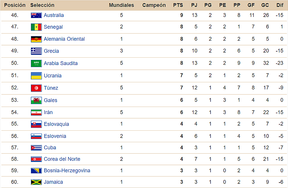Open the Irán team link
Screen dimensions: 288x188
click(x=48, y=112)
